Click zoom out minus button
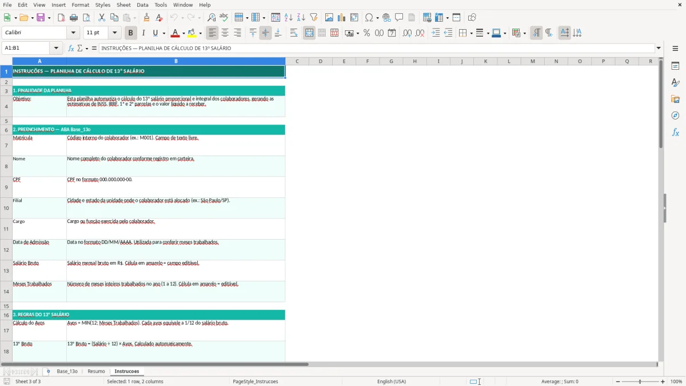 [x=618, y=381]
